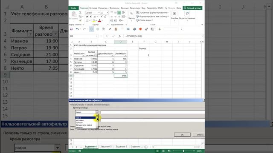
Task: Toggle Underline (Ч) formatting
Action: 94,17
